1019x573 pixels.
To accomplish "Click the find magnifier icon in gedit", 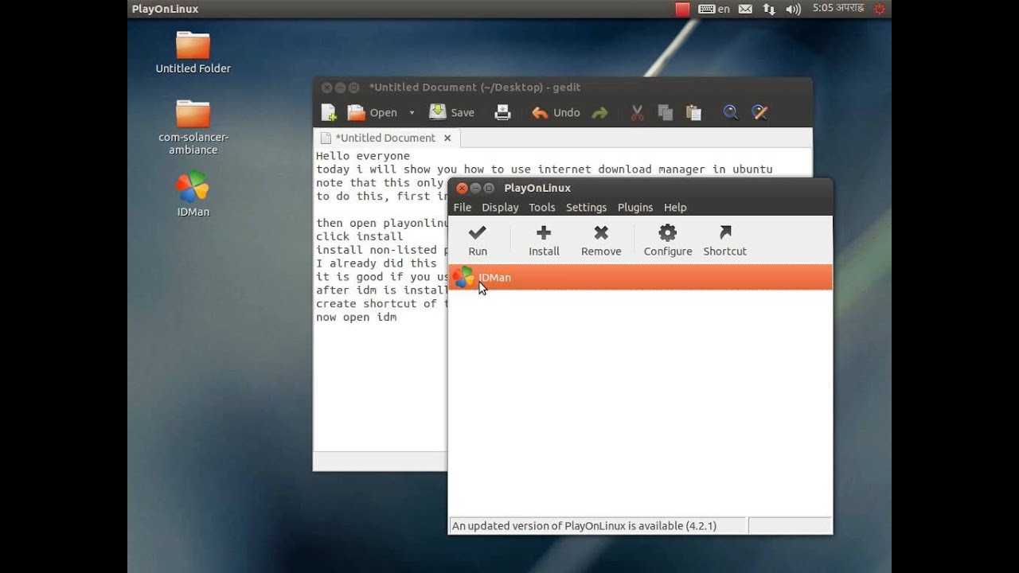I will pos(730,113).
